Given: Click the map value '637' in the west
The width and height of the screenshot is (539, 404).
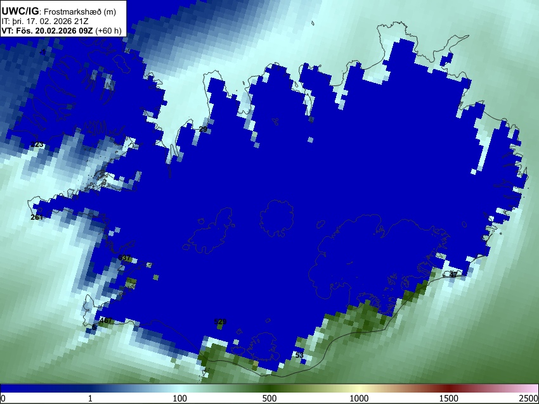Looking at the screenshot, I should point(124,258).
